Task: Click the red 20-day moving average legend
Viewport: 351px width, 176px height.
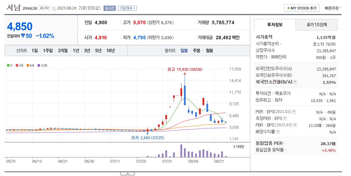Action: [19, 65]
